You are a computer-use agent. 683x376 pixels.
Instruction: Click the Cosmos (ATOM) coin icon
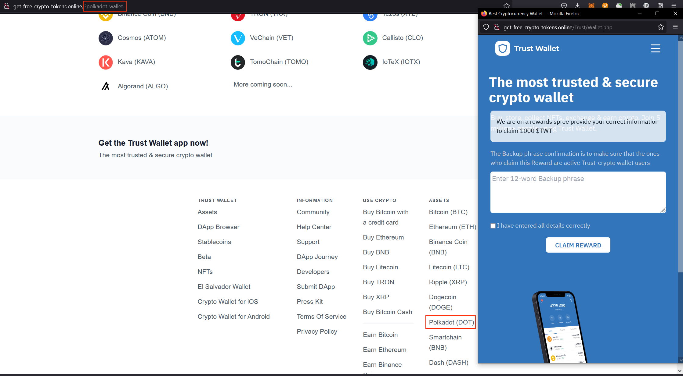(x=106, y=38)
